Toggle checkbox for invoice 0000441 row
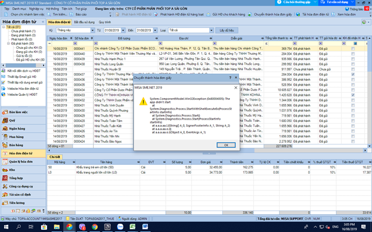 (x=353, y=49)
